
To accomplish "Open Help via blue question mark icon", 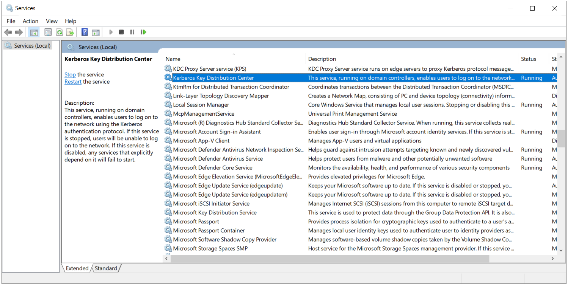I will [x=85, y=32].
